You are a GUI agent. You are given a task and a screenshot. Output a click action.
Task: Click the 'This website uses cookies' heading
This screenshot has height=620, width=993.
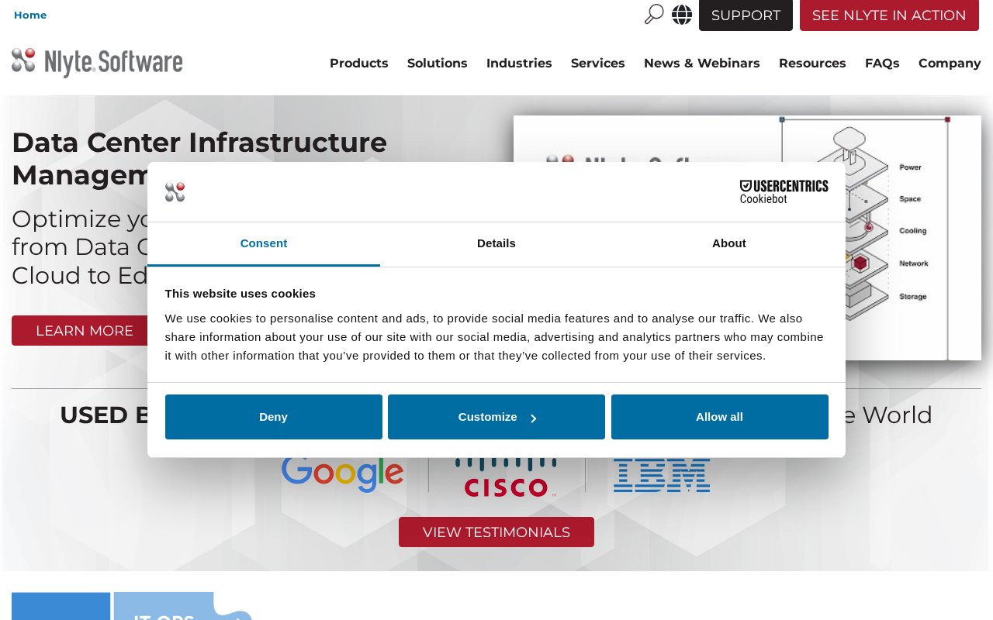pos(240,294)
